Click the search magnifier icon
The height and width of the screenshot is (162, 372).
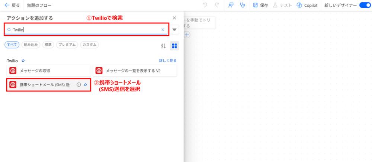(x=9, y=30)
